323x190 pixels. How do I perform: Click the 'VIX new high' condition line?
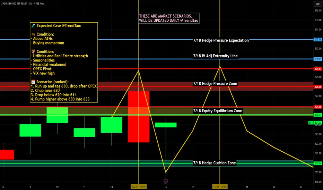[43, 73]
